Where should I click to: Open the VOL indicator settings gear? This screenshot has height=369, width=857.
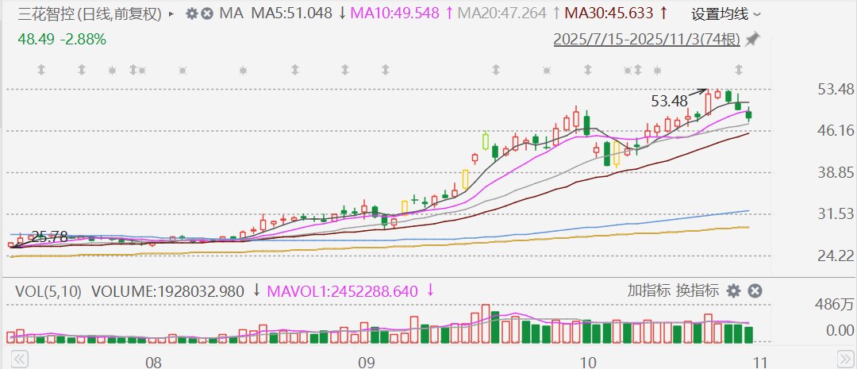[734, 290]
